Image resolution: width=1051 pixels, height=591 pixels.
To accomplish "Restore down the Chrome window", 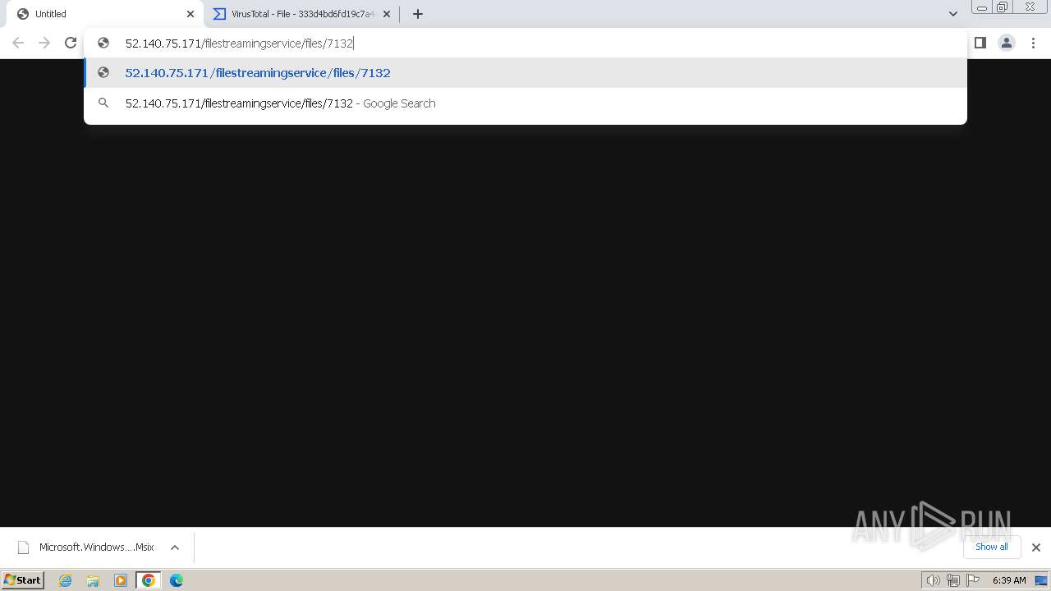I will (x=1003, y=7).
